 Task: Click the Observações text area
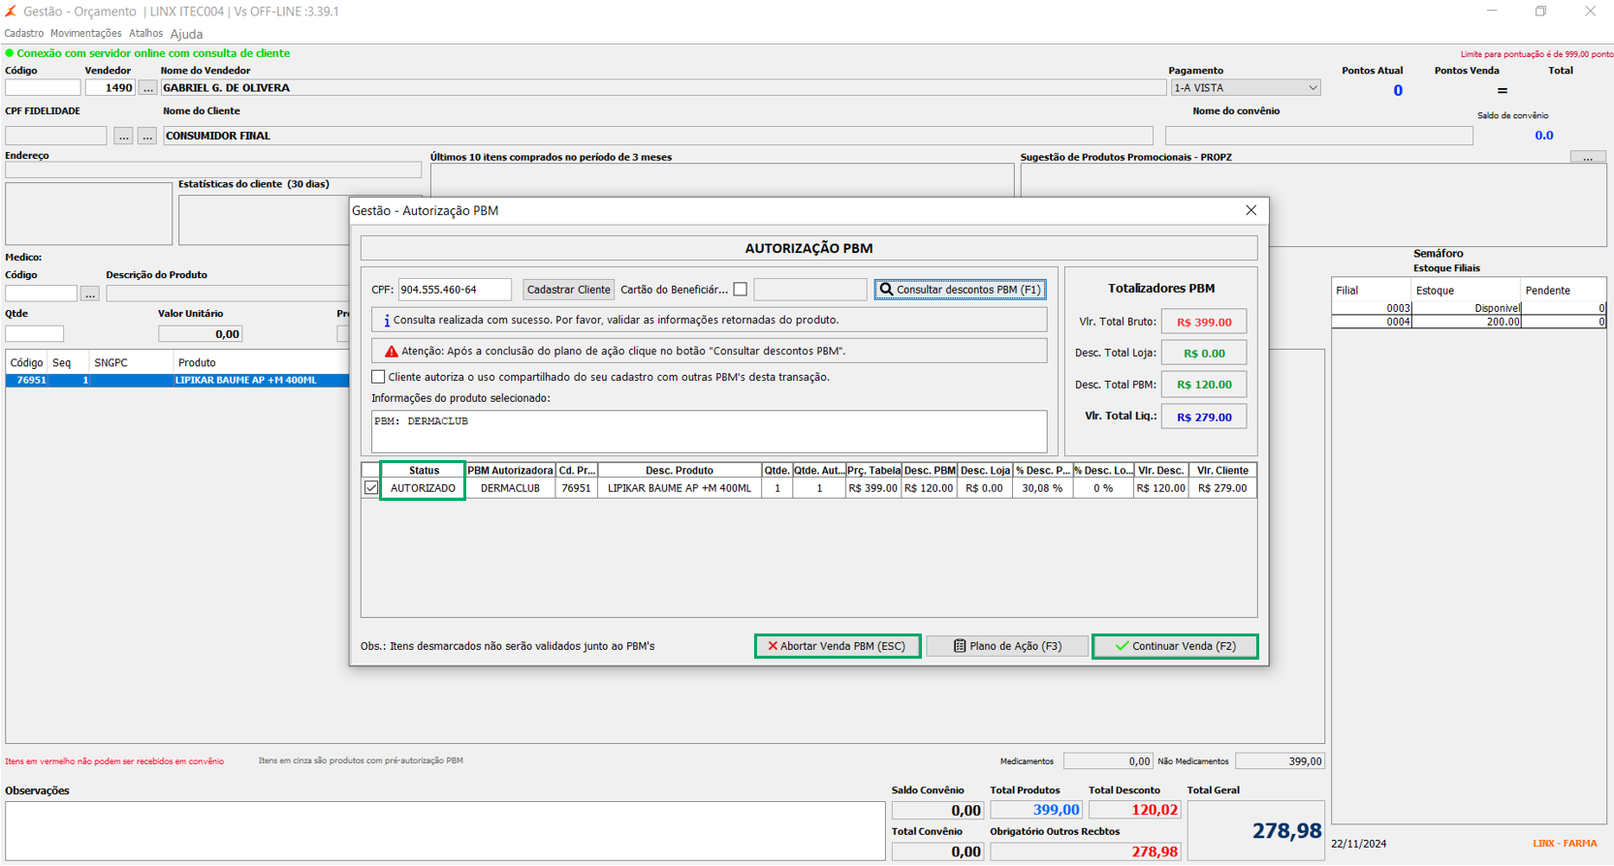point(445,830)
